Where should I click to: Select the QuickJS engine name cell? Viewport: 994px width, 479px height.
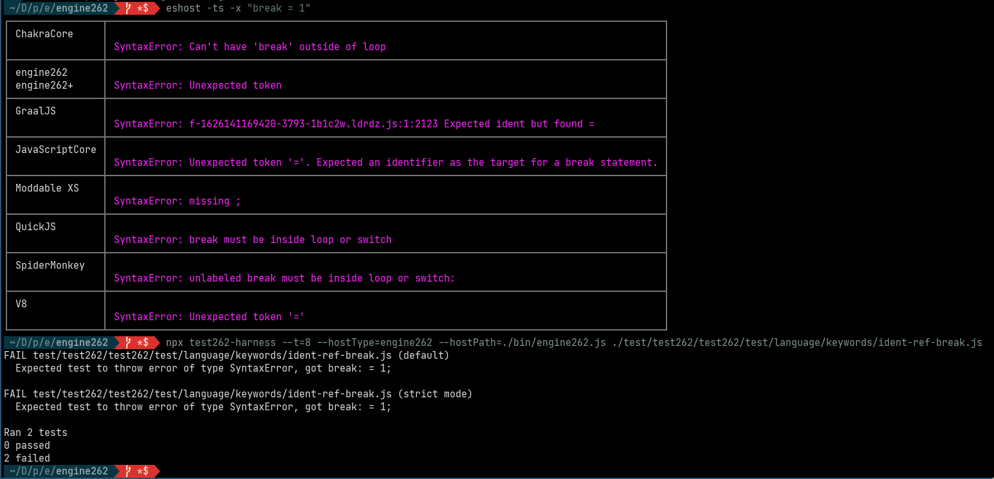pos(55,233)
